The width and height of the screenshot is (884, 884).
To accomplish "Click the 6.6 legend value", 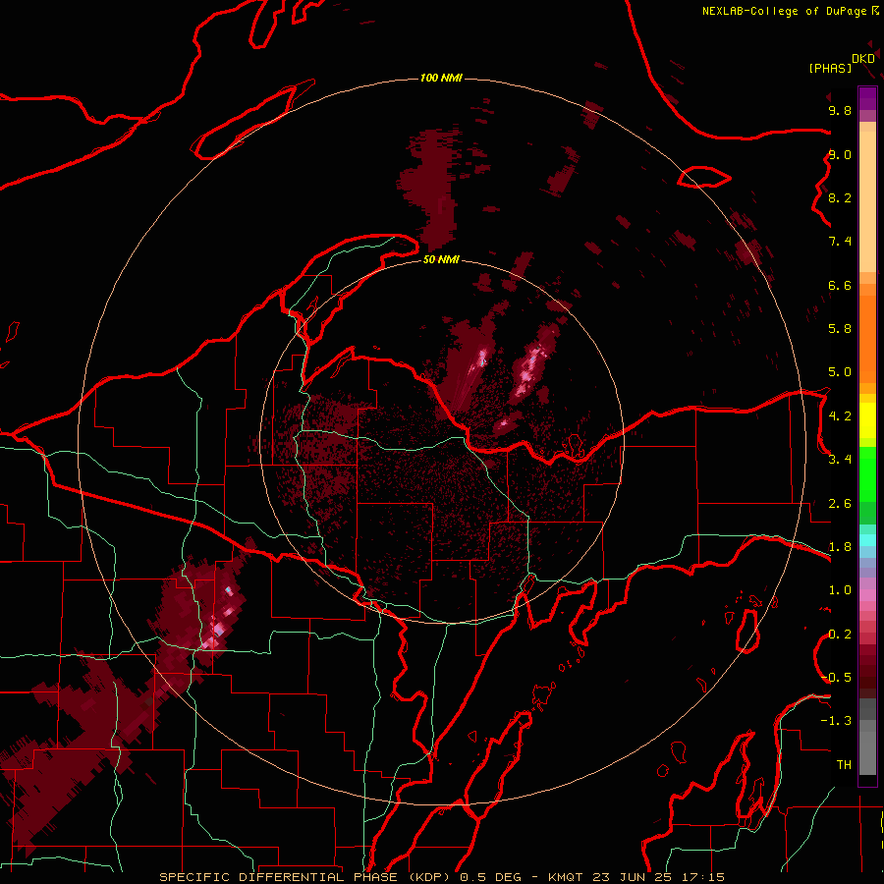I will tap(840, 286).
